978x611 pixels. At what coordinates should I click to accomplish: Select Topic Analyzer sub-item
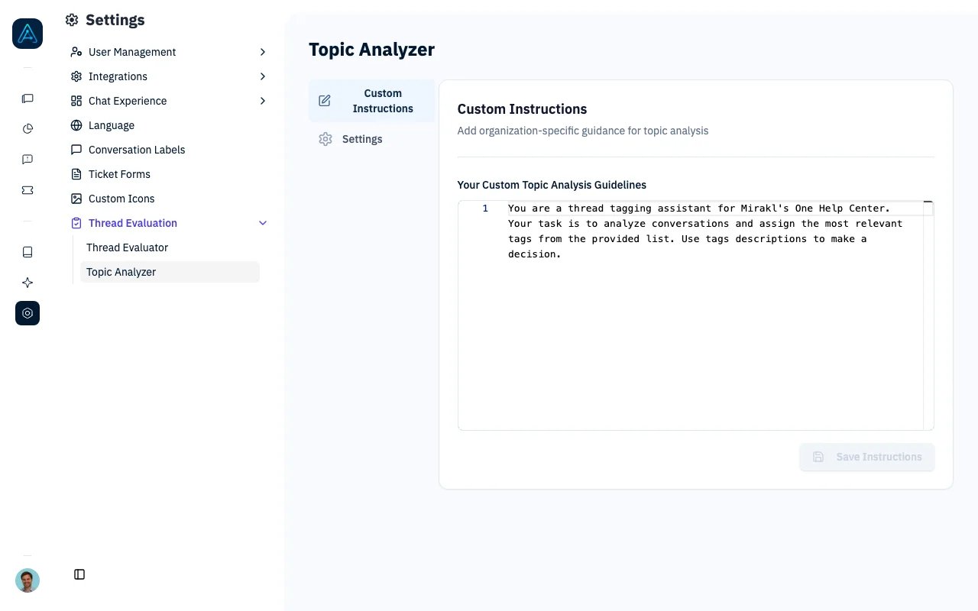pyautogui.click(x=170, y=272)
